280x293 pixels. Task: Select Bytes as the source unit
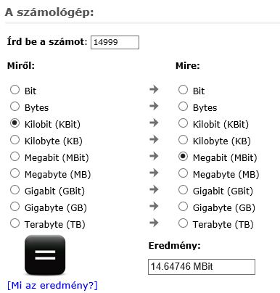tap(15, 107)
